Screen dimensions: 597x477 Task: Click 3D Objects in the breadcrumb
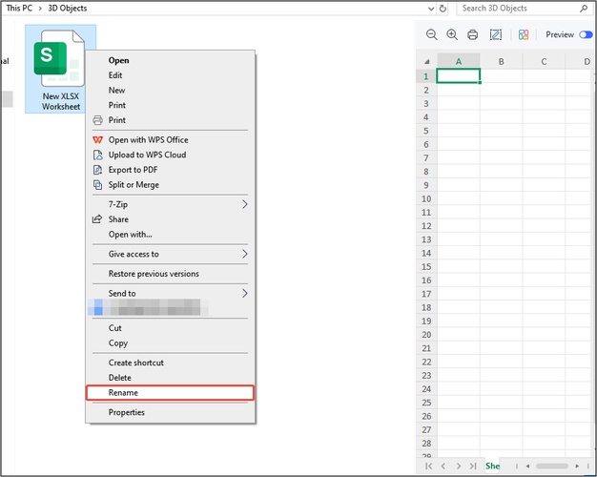click(68, 8)
